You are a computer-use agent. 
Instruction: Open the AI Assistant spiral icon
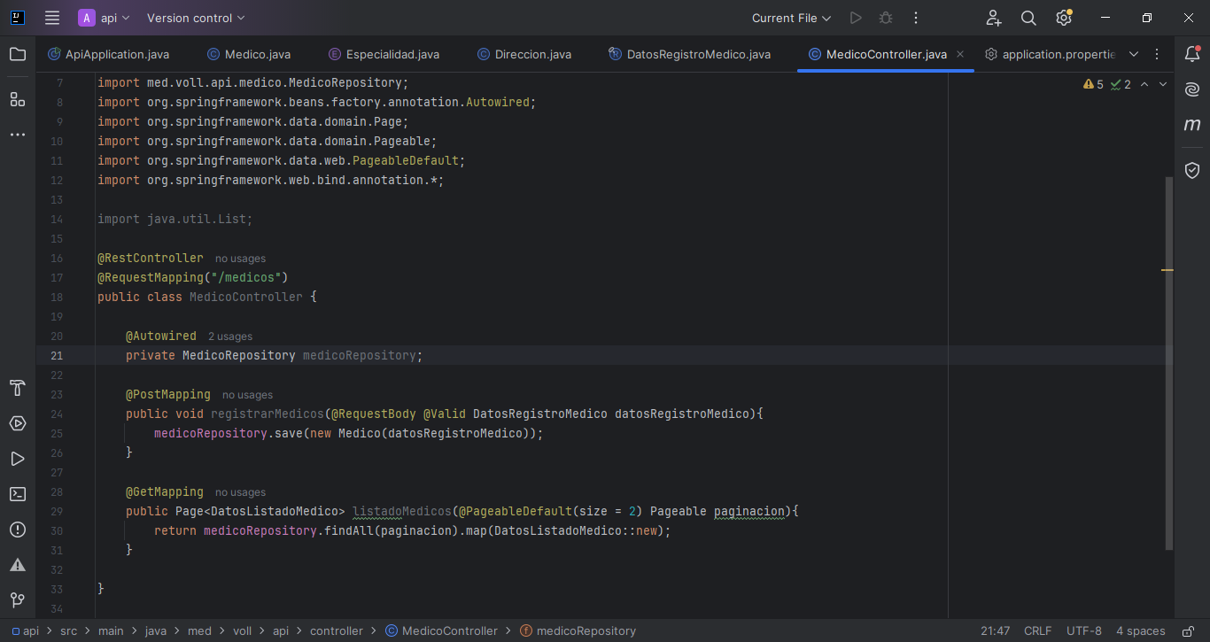(x=1192, y=89)
